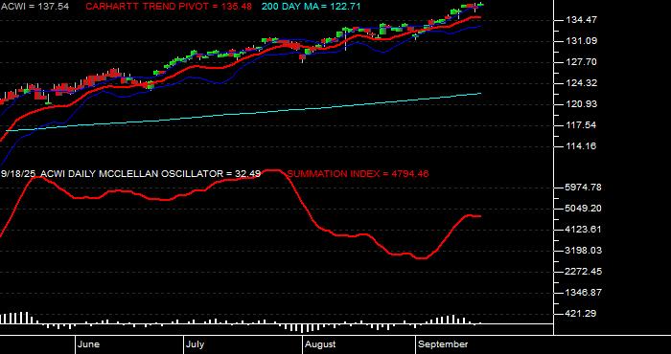Select the July month marker
This screenshot has height=354, width=671.
point(195,344)
